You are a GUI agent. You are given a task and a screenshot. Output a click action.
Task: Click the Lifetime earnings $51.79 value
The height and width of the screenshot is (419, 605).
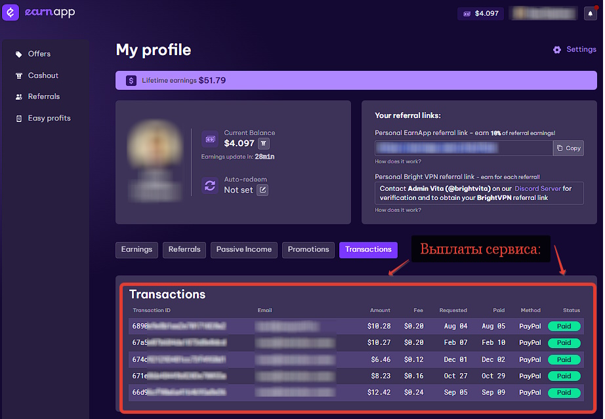pyautogui.click(x=212, y=81)
